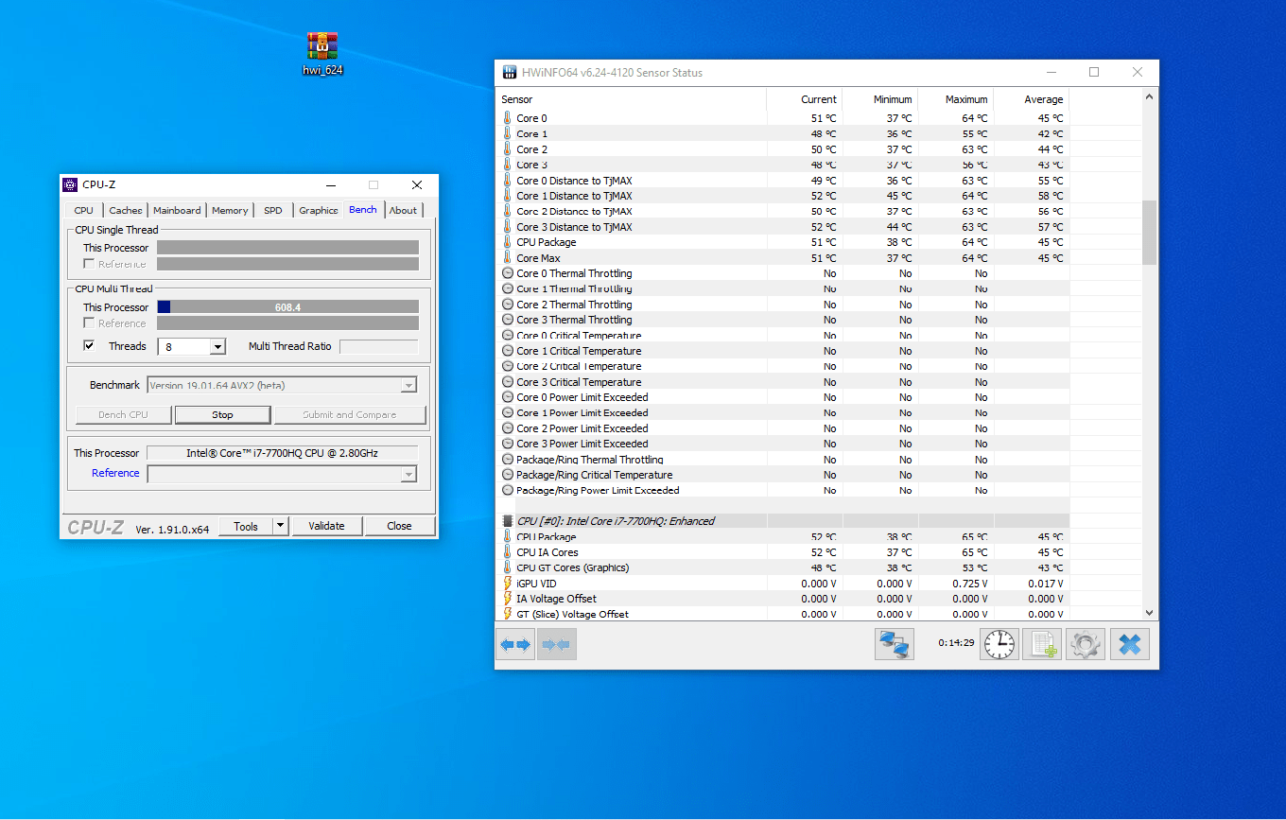Select the Bench tab
Screen dimensions: 1286x820
coord(363,209)
